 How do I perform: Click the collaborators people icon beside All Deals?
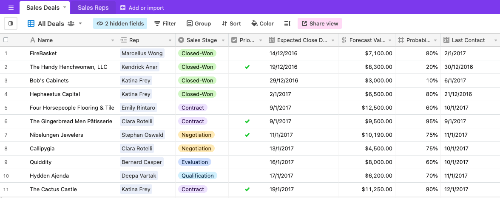[71, 24]
